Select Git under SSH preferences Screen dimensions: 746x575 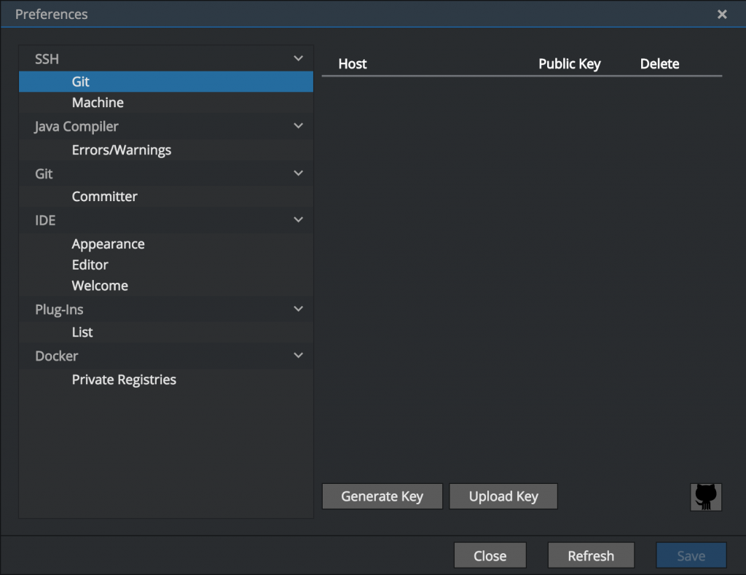pos(81,82)
